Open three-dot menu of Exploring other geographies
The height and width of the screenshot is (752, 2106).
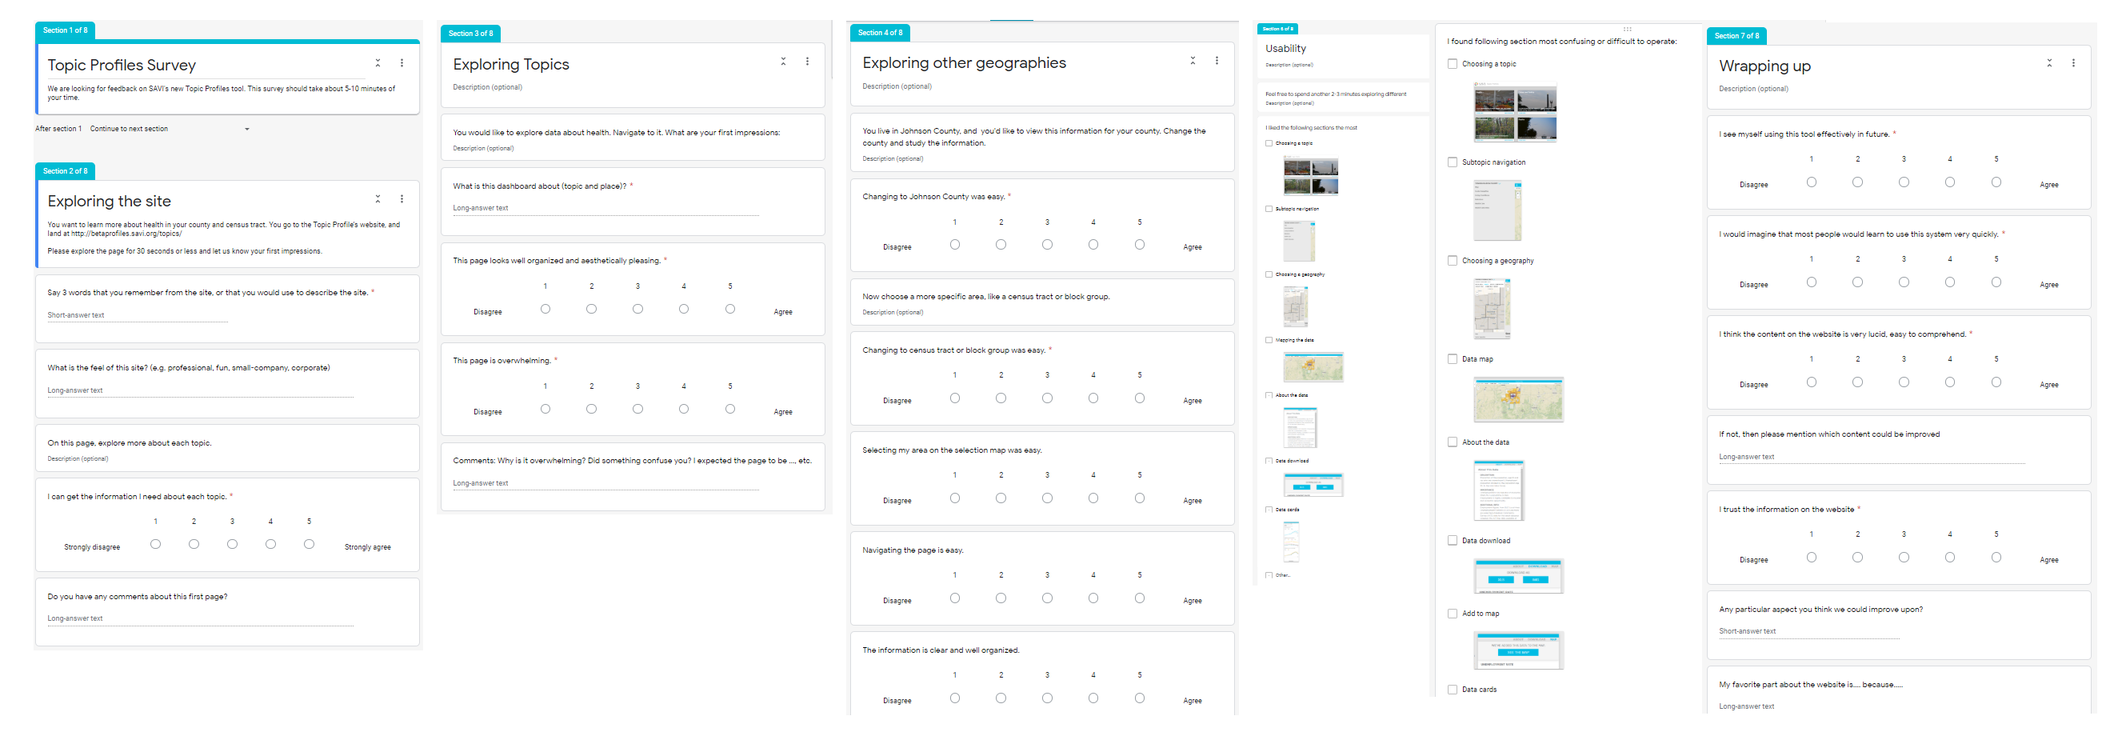pyautogui.click(x=1217, y=61)
